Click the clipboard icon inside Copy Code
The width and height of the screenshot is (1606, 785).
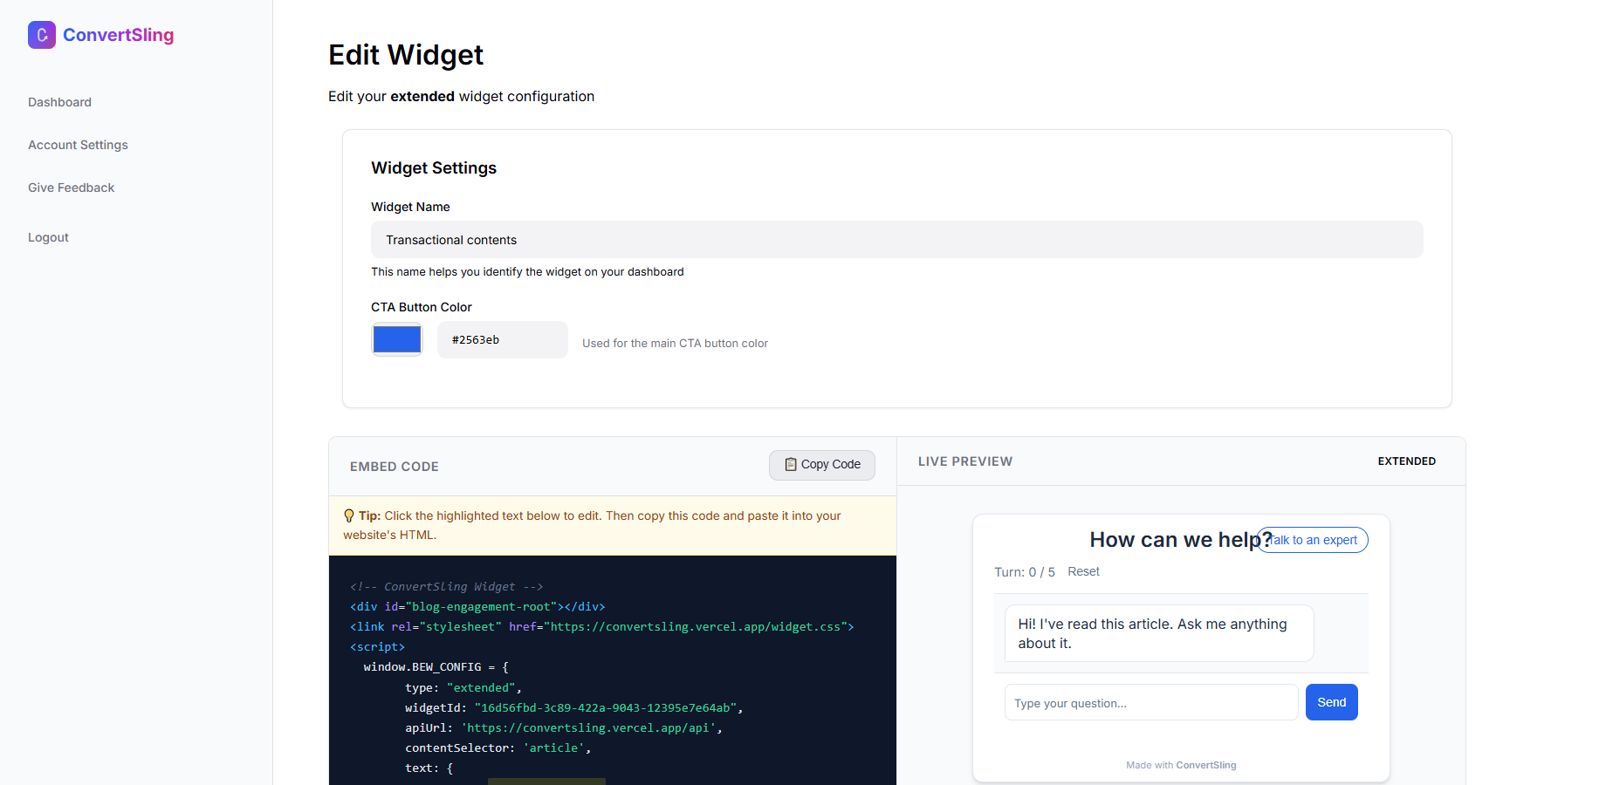pos(790,464)
